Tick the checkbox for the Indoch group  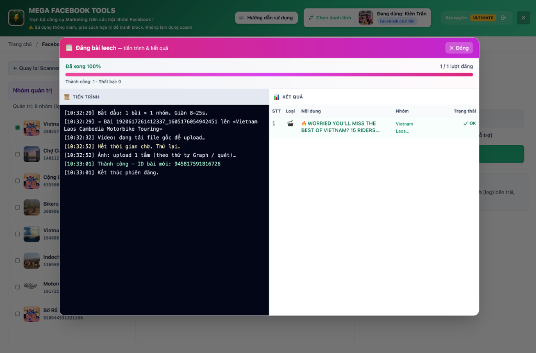coord(17,261)
